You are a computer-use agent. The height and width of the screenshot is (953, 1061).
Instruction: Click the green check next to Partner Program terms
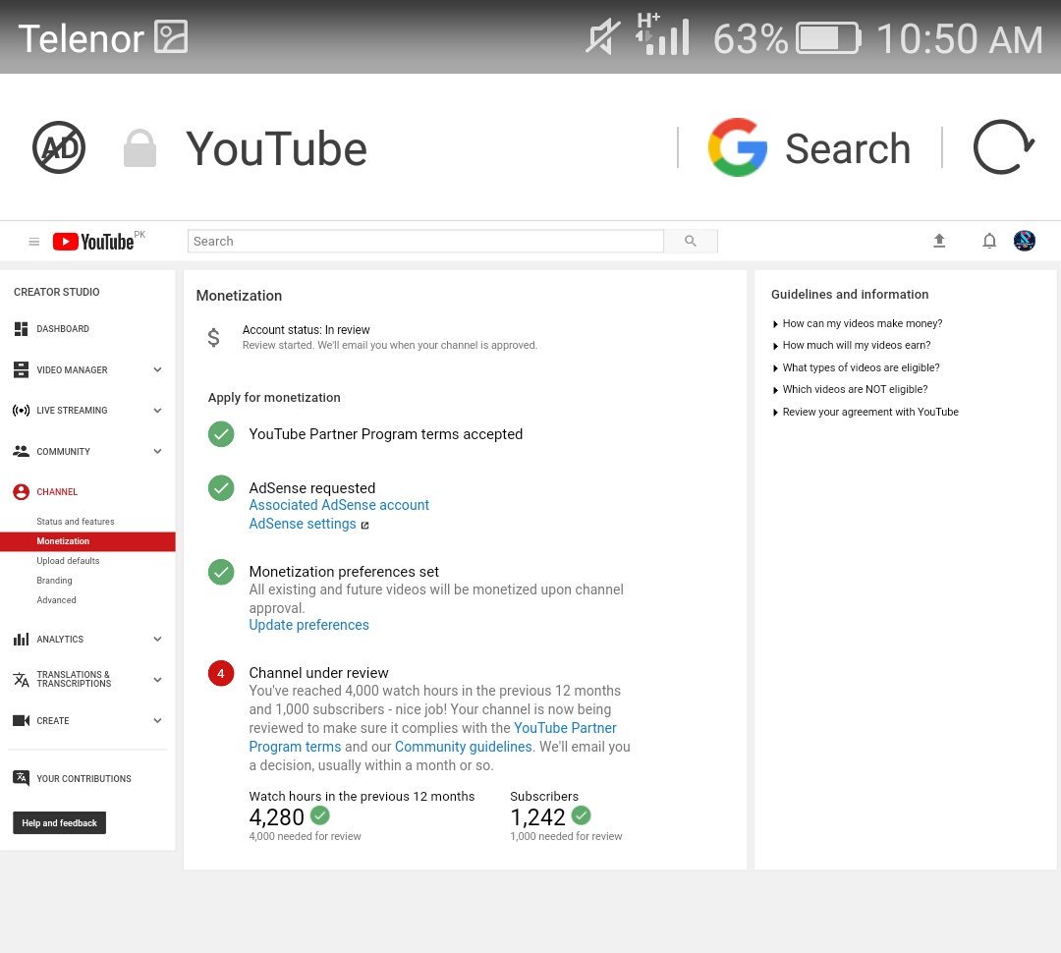click(x=221, y=434)
